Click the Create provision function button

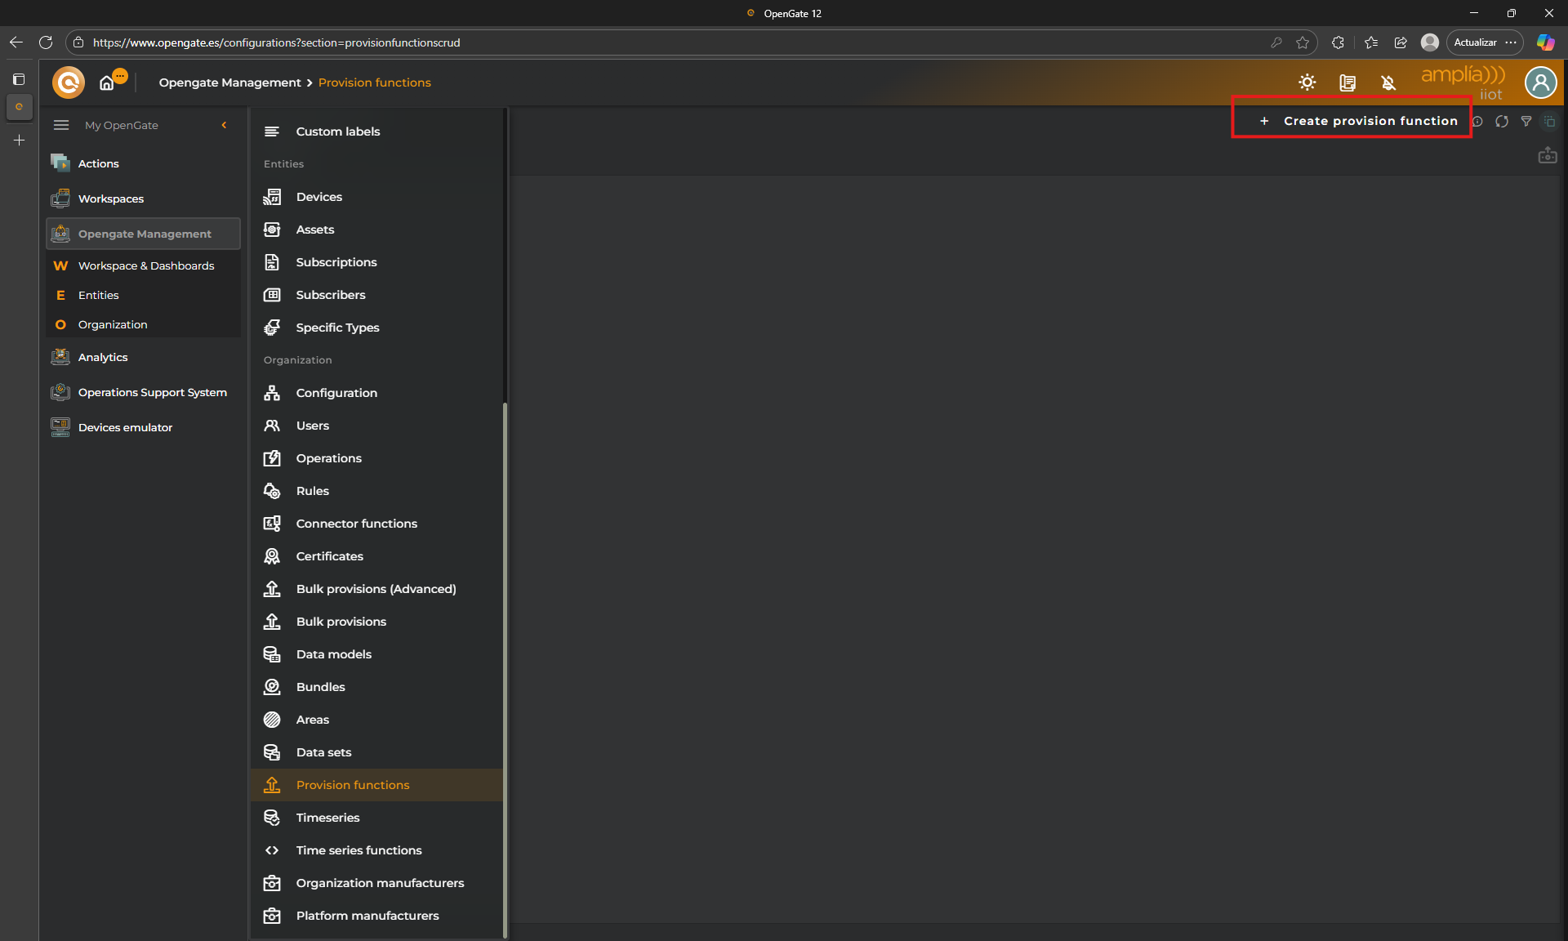(x=1358, y=121)
